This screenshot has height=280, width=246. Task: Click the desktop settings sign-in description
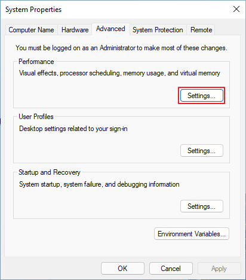point(73,129)
